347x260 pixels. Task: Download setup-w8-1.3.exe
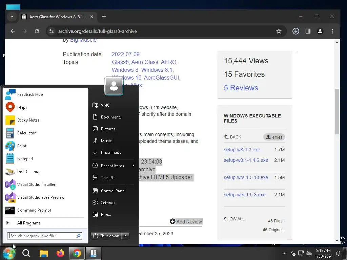tap(242, 150)
